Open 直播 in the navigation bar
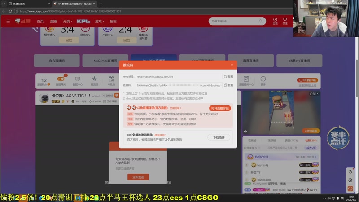The image size is (359, 202). click(x=53, y=21)
